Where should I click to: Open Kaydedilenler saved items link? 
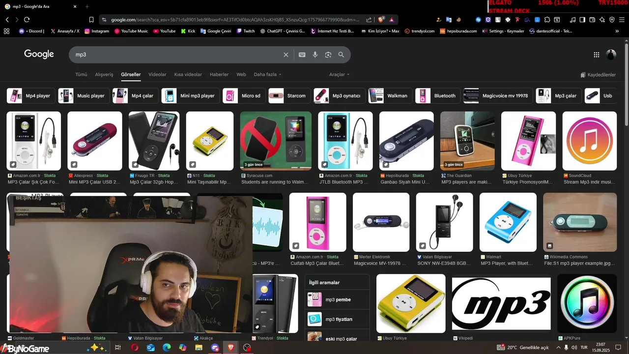598,75
